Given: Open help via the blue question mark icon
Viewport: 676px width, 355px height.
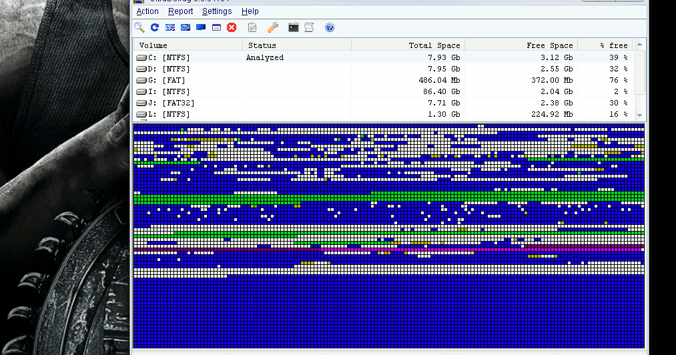Looking at the screenshot, I should pyautogui.click(x=330, y=27).
